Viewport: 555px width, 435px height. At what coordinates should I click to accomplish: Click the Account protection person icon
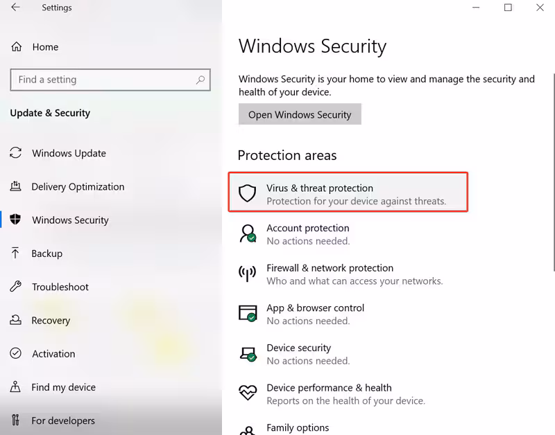[248, 233]
